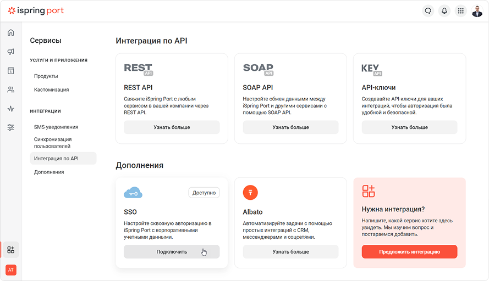Click the grid-plus icon in integration card

369,191
